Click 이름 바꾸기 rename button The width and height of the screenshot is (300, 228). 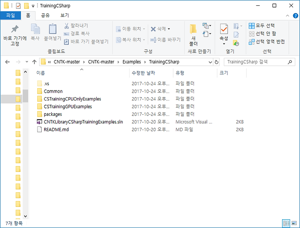tap(165, 39)
